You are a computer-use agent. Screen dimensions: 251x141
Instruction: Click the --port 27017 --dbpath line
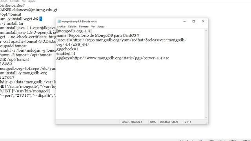click(x=28, y=96)
